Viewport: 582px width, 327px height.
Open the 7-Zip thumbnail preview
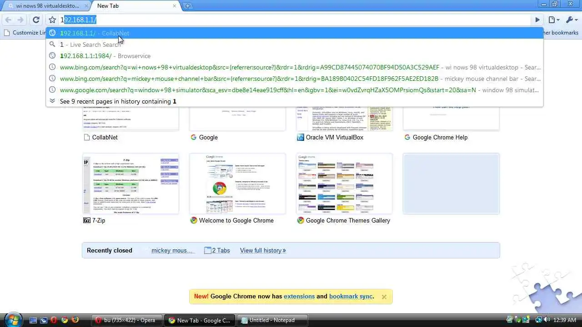[130, 183]
